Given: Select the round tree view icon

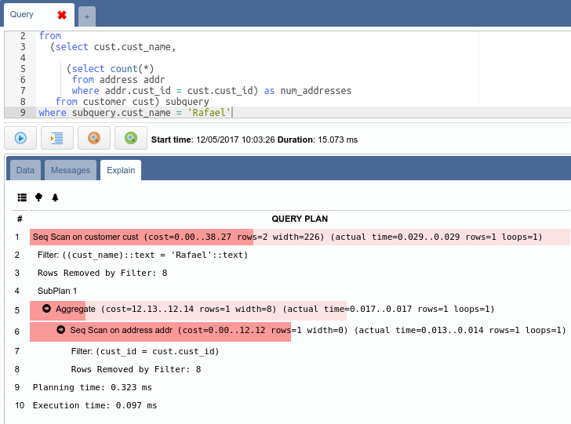Looking at the screenshot, I should click(38, 198).
